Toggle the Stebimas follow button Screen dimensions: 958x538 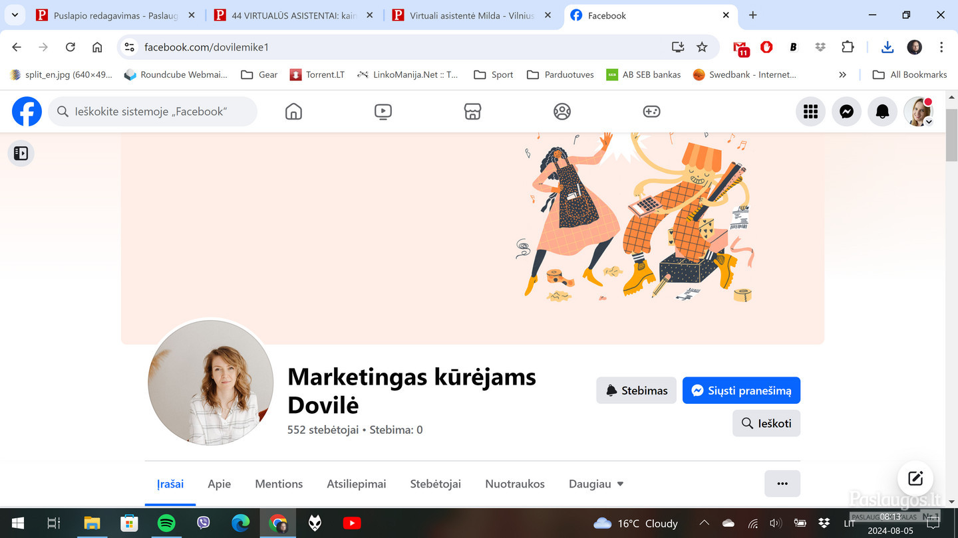click(x=636, y=391)
